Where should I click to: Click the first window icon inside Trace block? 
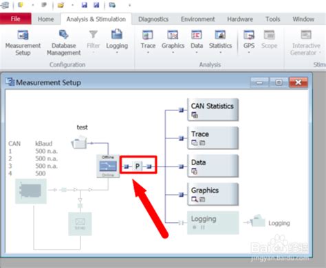pyautogui.click(x=195, y=143)
